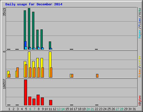
Task: Select the orange Sites bar for day 5
Action: click(x=26, y=71)
